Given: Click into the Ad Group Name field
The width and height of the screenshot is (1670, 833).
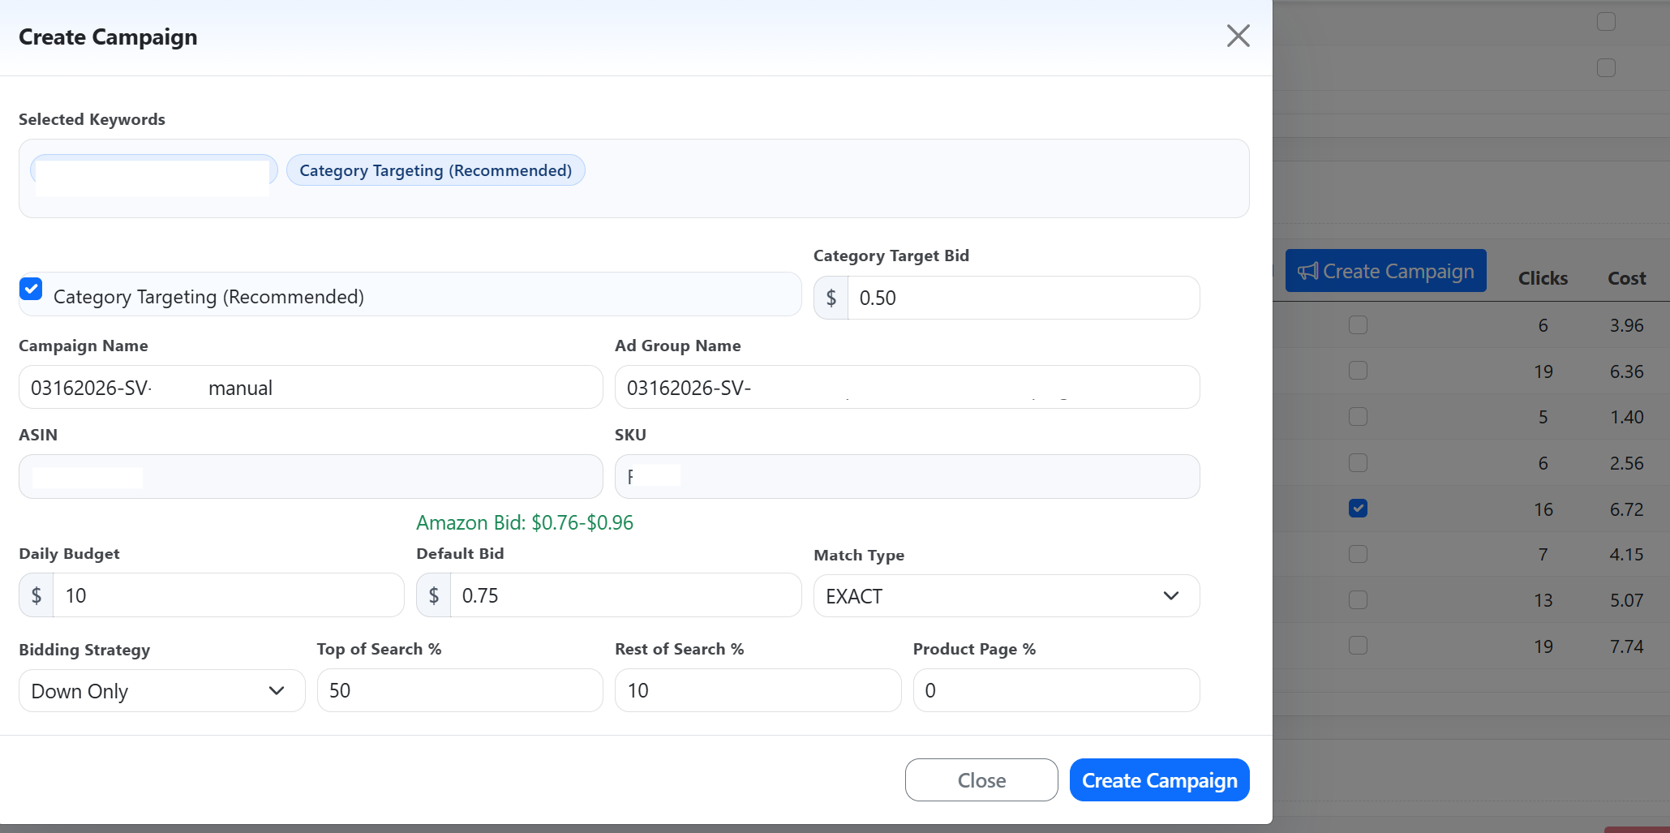Looking at the screenshot, I should tap(907, 388).
